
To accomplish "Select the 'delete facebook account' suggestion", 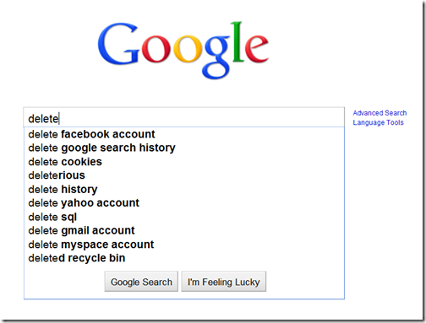I will coord(184,134).
